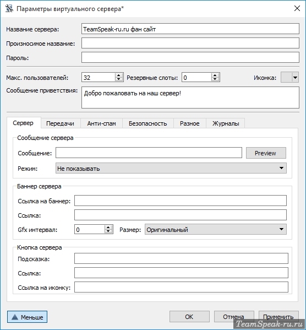Focus the Произносимое название input field
Viewport: 306px width, 330px height.
pyautogui.click(x=190, y=43)
